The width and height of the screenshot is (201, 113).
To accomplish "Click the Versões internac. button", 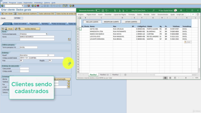I will tap(29, 29).
